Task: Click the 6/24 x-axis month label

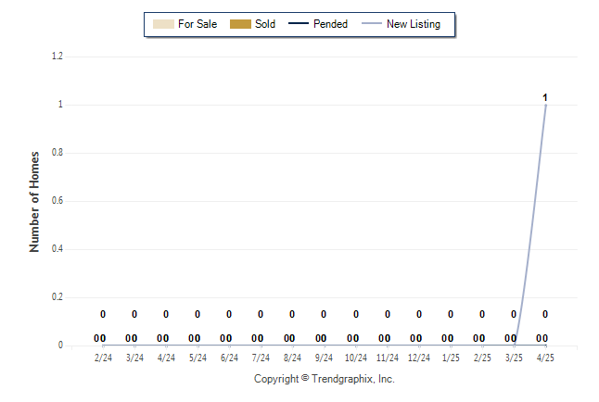Action: click(x=229, y=358)
